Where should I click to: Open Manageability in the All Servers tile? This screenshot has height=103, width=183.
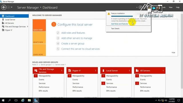[x=146, y=76]
